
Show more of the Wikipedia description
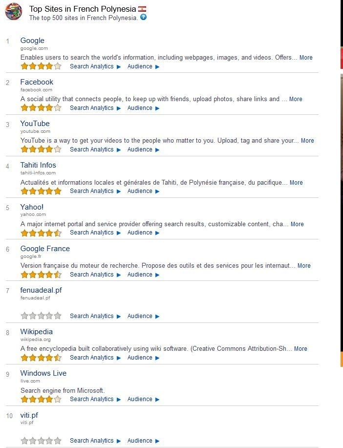(x=300, y=349)
